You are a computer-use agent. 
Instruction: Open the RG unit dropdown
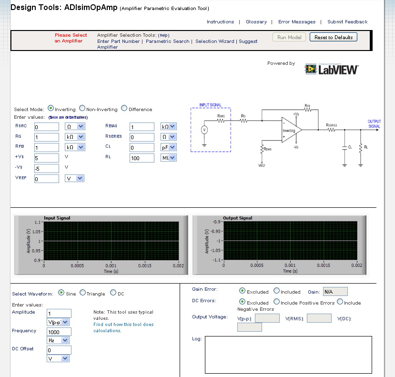(75, 137)
